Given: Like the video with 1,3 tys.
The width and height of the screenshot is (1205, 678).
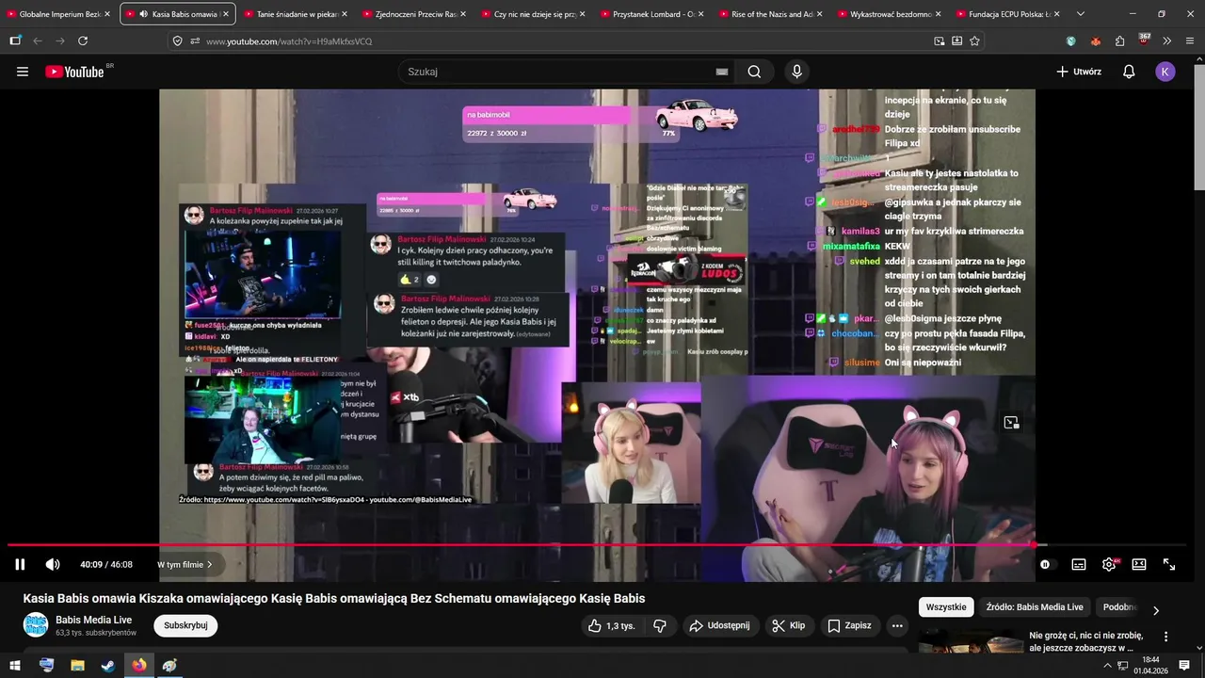Looking at the screenshot, I should (x=611, y=625).
